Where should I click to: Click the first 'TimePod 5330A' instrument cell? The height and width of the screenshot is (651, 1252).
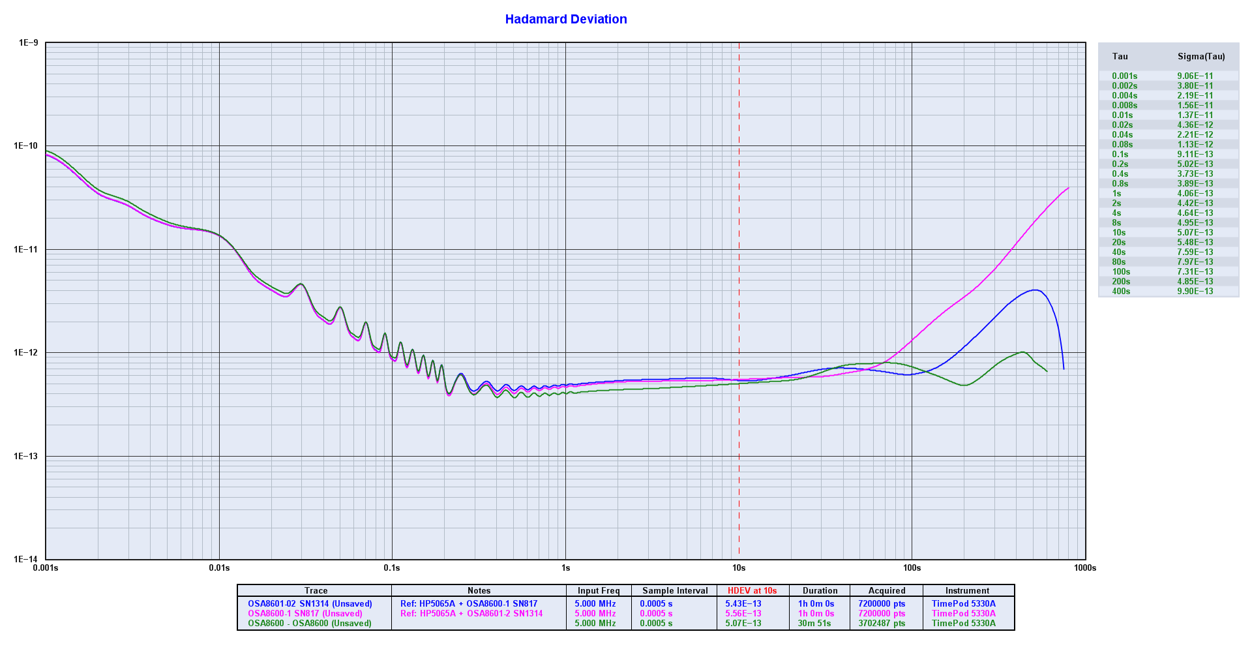click(963, 603)
